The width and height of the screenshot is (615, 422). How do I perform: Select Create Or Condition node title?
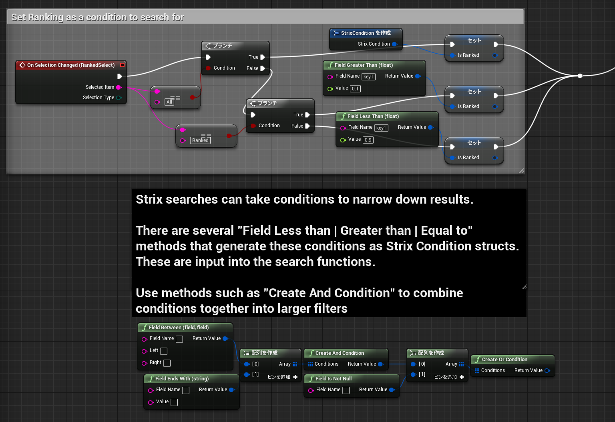pos(504,359)
